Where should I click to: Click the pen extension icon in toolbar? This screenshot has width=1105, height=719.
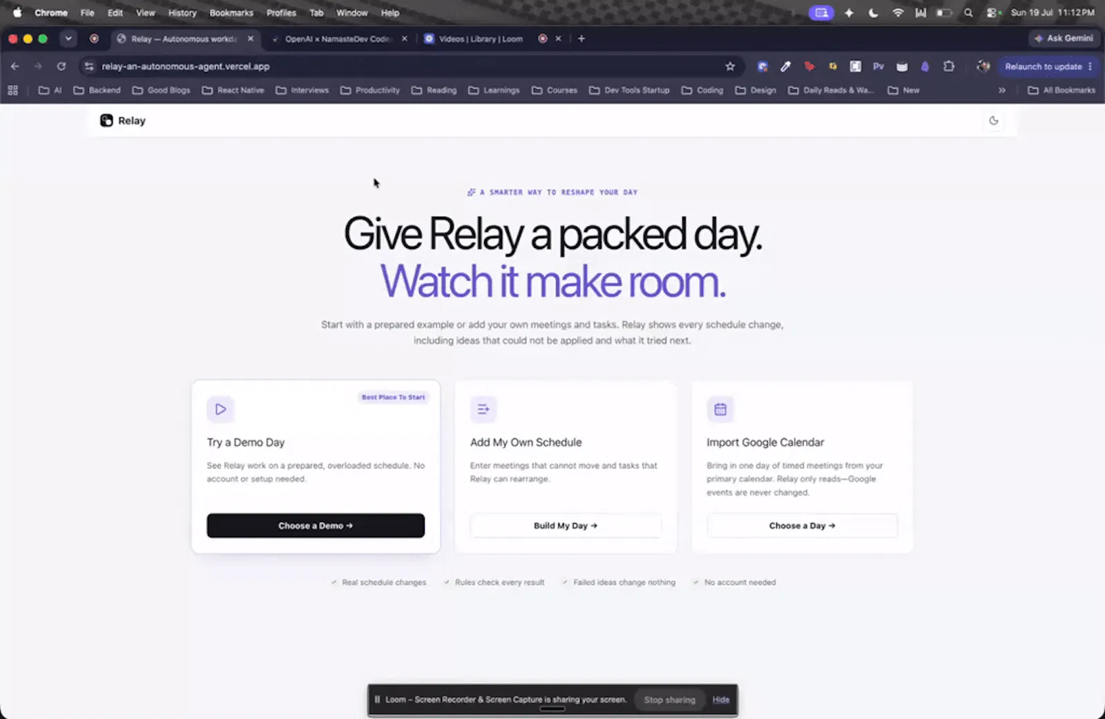click(785, 66)
